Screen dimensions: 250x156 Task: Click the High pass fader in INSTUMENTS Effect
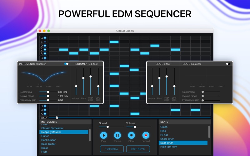[91, 76]
